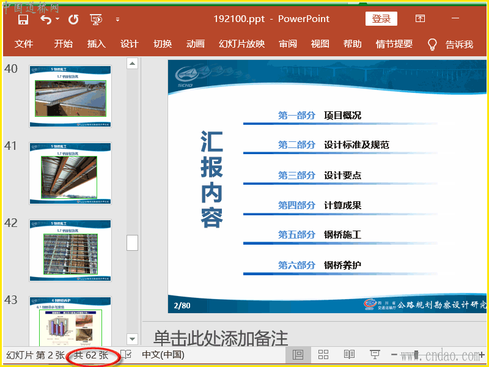
Task: Click 第四部分 计算成果 text
Action: (319, 205)
